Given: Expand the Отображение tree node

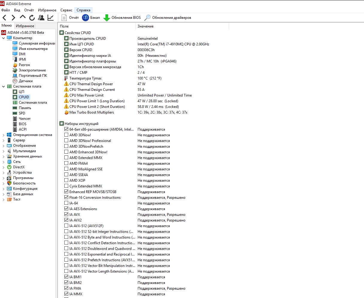Looking at the screenshot, I should (x=3, y=146).
